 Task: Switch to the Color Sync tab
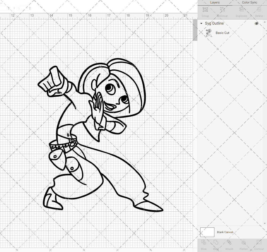(249, 3)
